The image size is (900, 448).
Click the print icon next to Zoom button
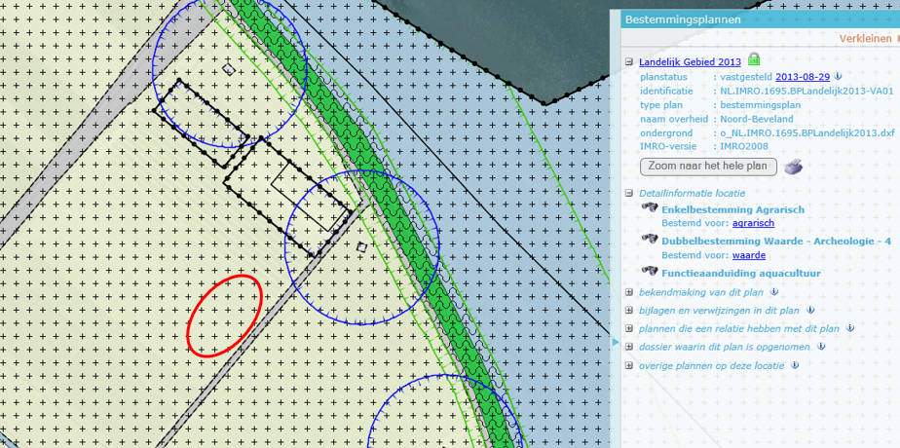[794, 167]
